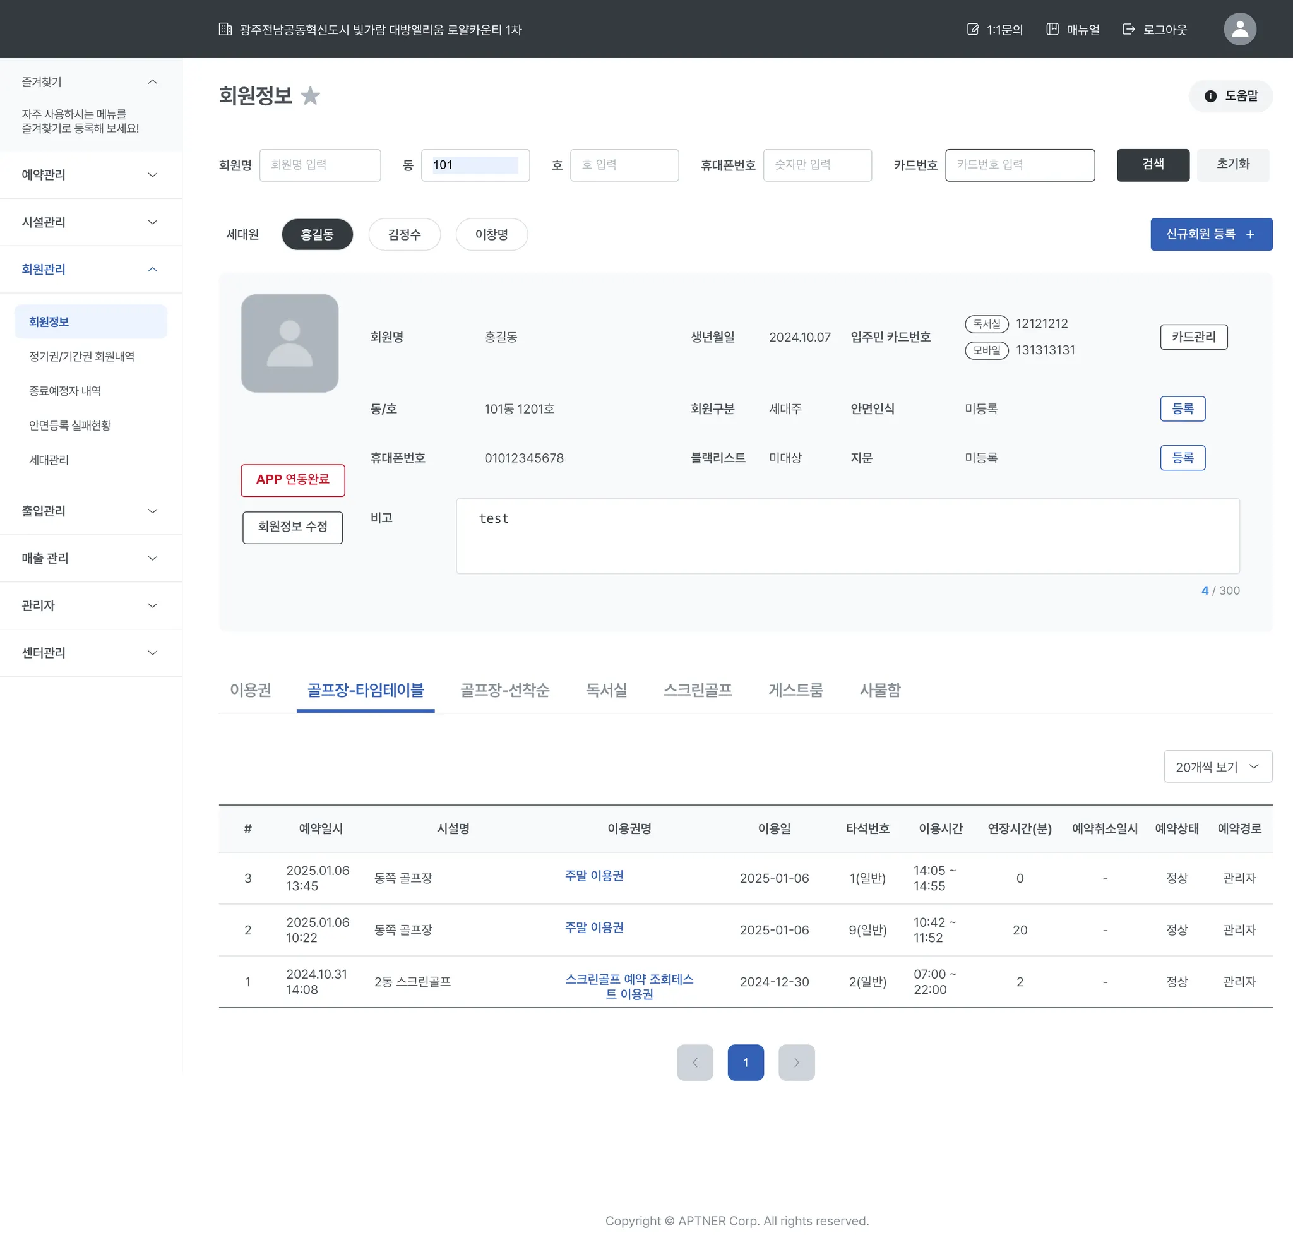Image resolution: width=1293 pixels, height=1252 pixels.
Task: Click the member profile photo placeholder
Action: click(290, 343)
